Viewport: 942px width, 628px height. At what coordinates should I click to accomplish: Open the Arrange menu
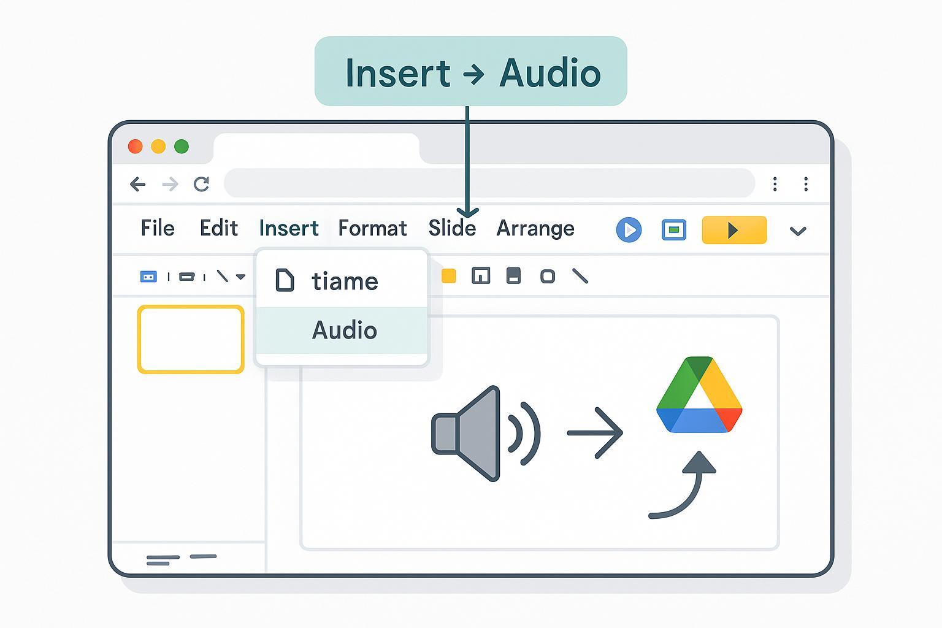[535, 229]
